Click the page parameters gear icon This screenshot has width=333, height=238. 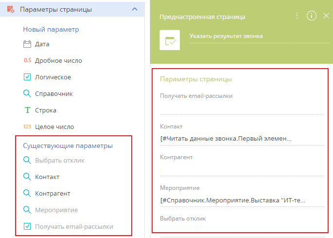[11, 9]
